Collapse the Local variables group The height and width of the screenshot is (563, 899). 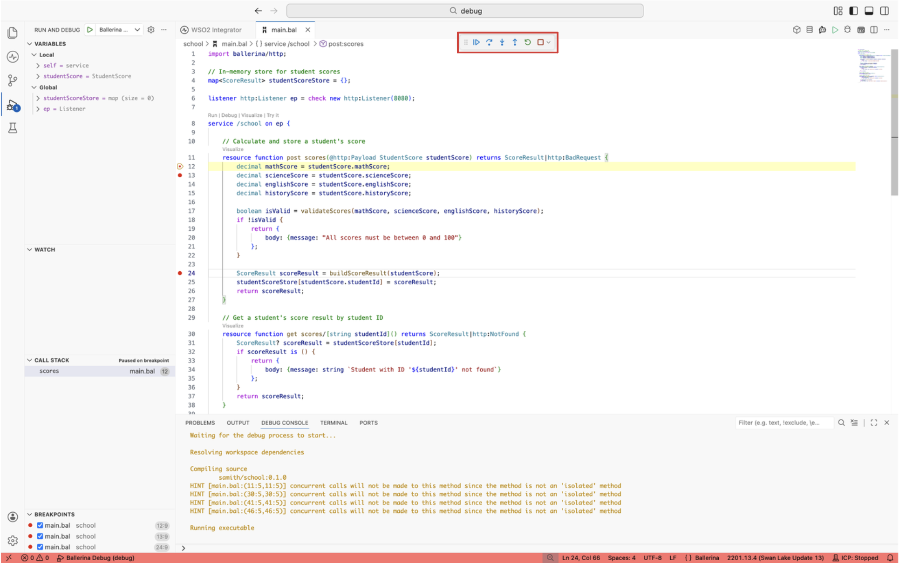tap(34, 55)
